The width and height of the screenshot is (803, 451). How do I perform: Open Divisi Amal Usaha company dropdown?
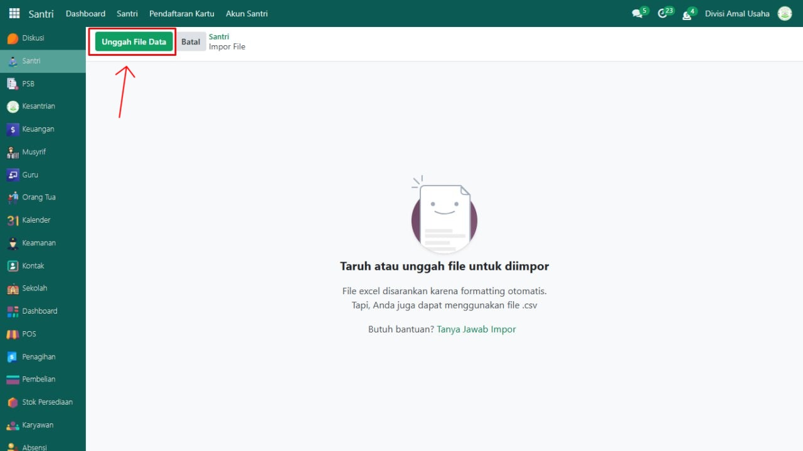coord(737,14)
